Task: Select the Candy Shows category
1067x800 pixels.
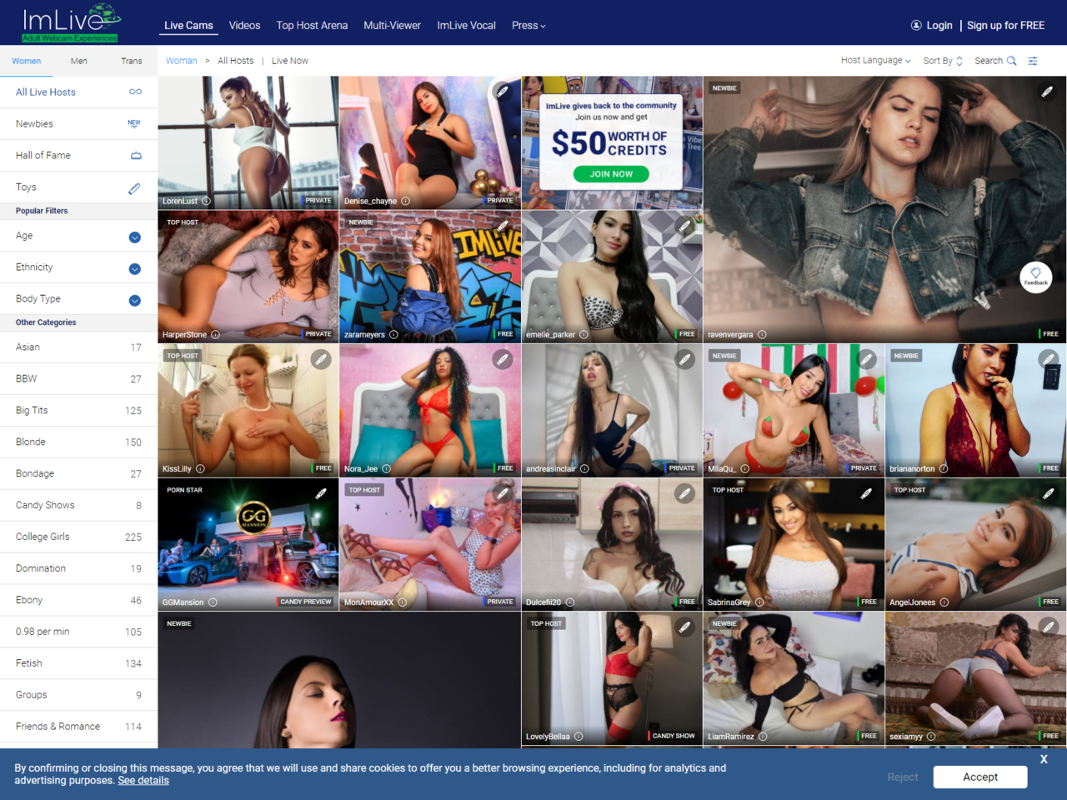Action: (x=78, y=505)
